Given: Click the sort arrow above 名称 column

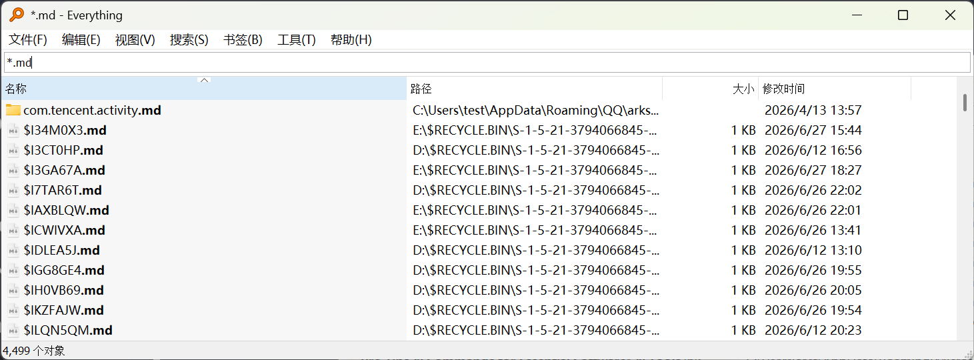Looking at the screenshot, I should click(x=205, y=81).
